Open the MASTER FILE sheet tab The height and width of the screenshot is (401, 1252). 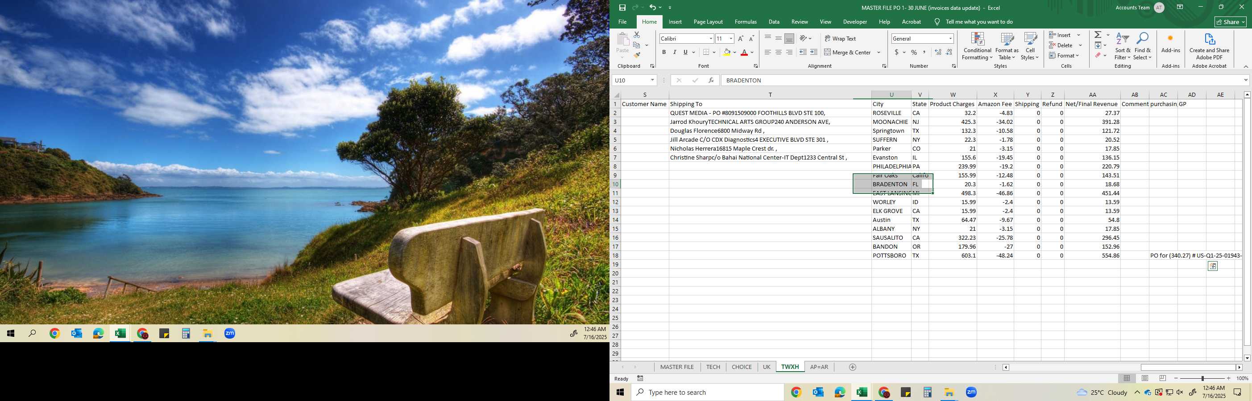pyautogui.click(x=677, y=367)
